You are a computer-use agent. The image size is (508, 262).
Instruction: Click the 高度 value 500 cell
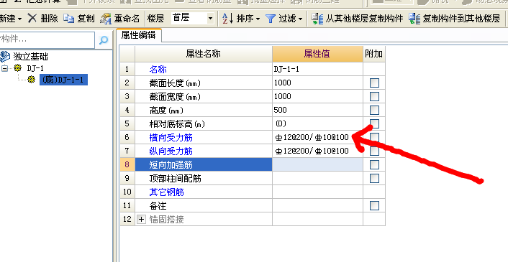(317, 110)
